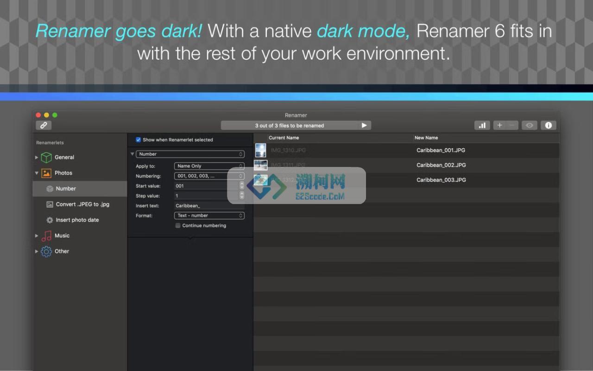The width and height of the screenshot is (593, 371).
Task: Open Insert photo date renamerlet
Action: click(x=80, y=220)
